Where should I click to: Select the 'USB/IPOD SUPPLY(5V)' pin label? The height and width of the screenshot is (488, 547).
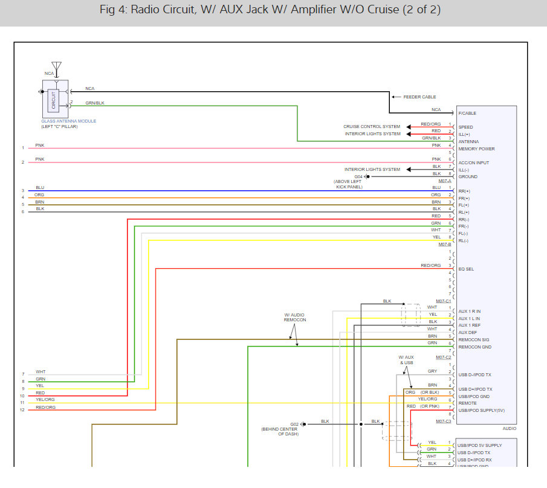481,410
